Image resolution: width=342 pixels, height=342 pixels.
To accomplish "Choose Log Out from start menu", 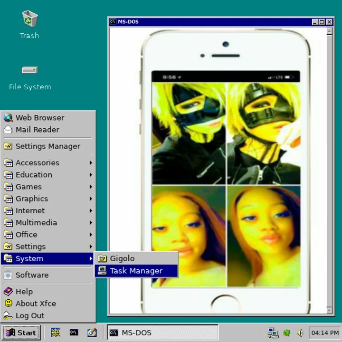I will [48, 315].
